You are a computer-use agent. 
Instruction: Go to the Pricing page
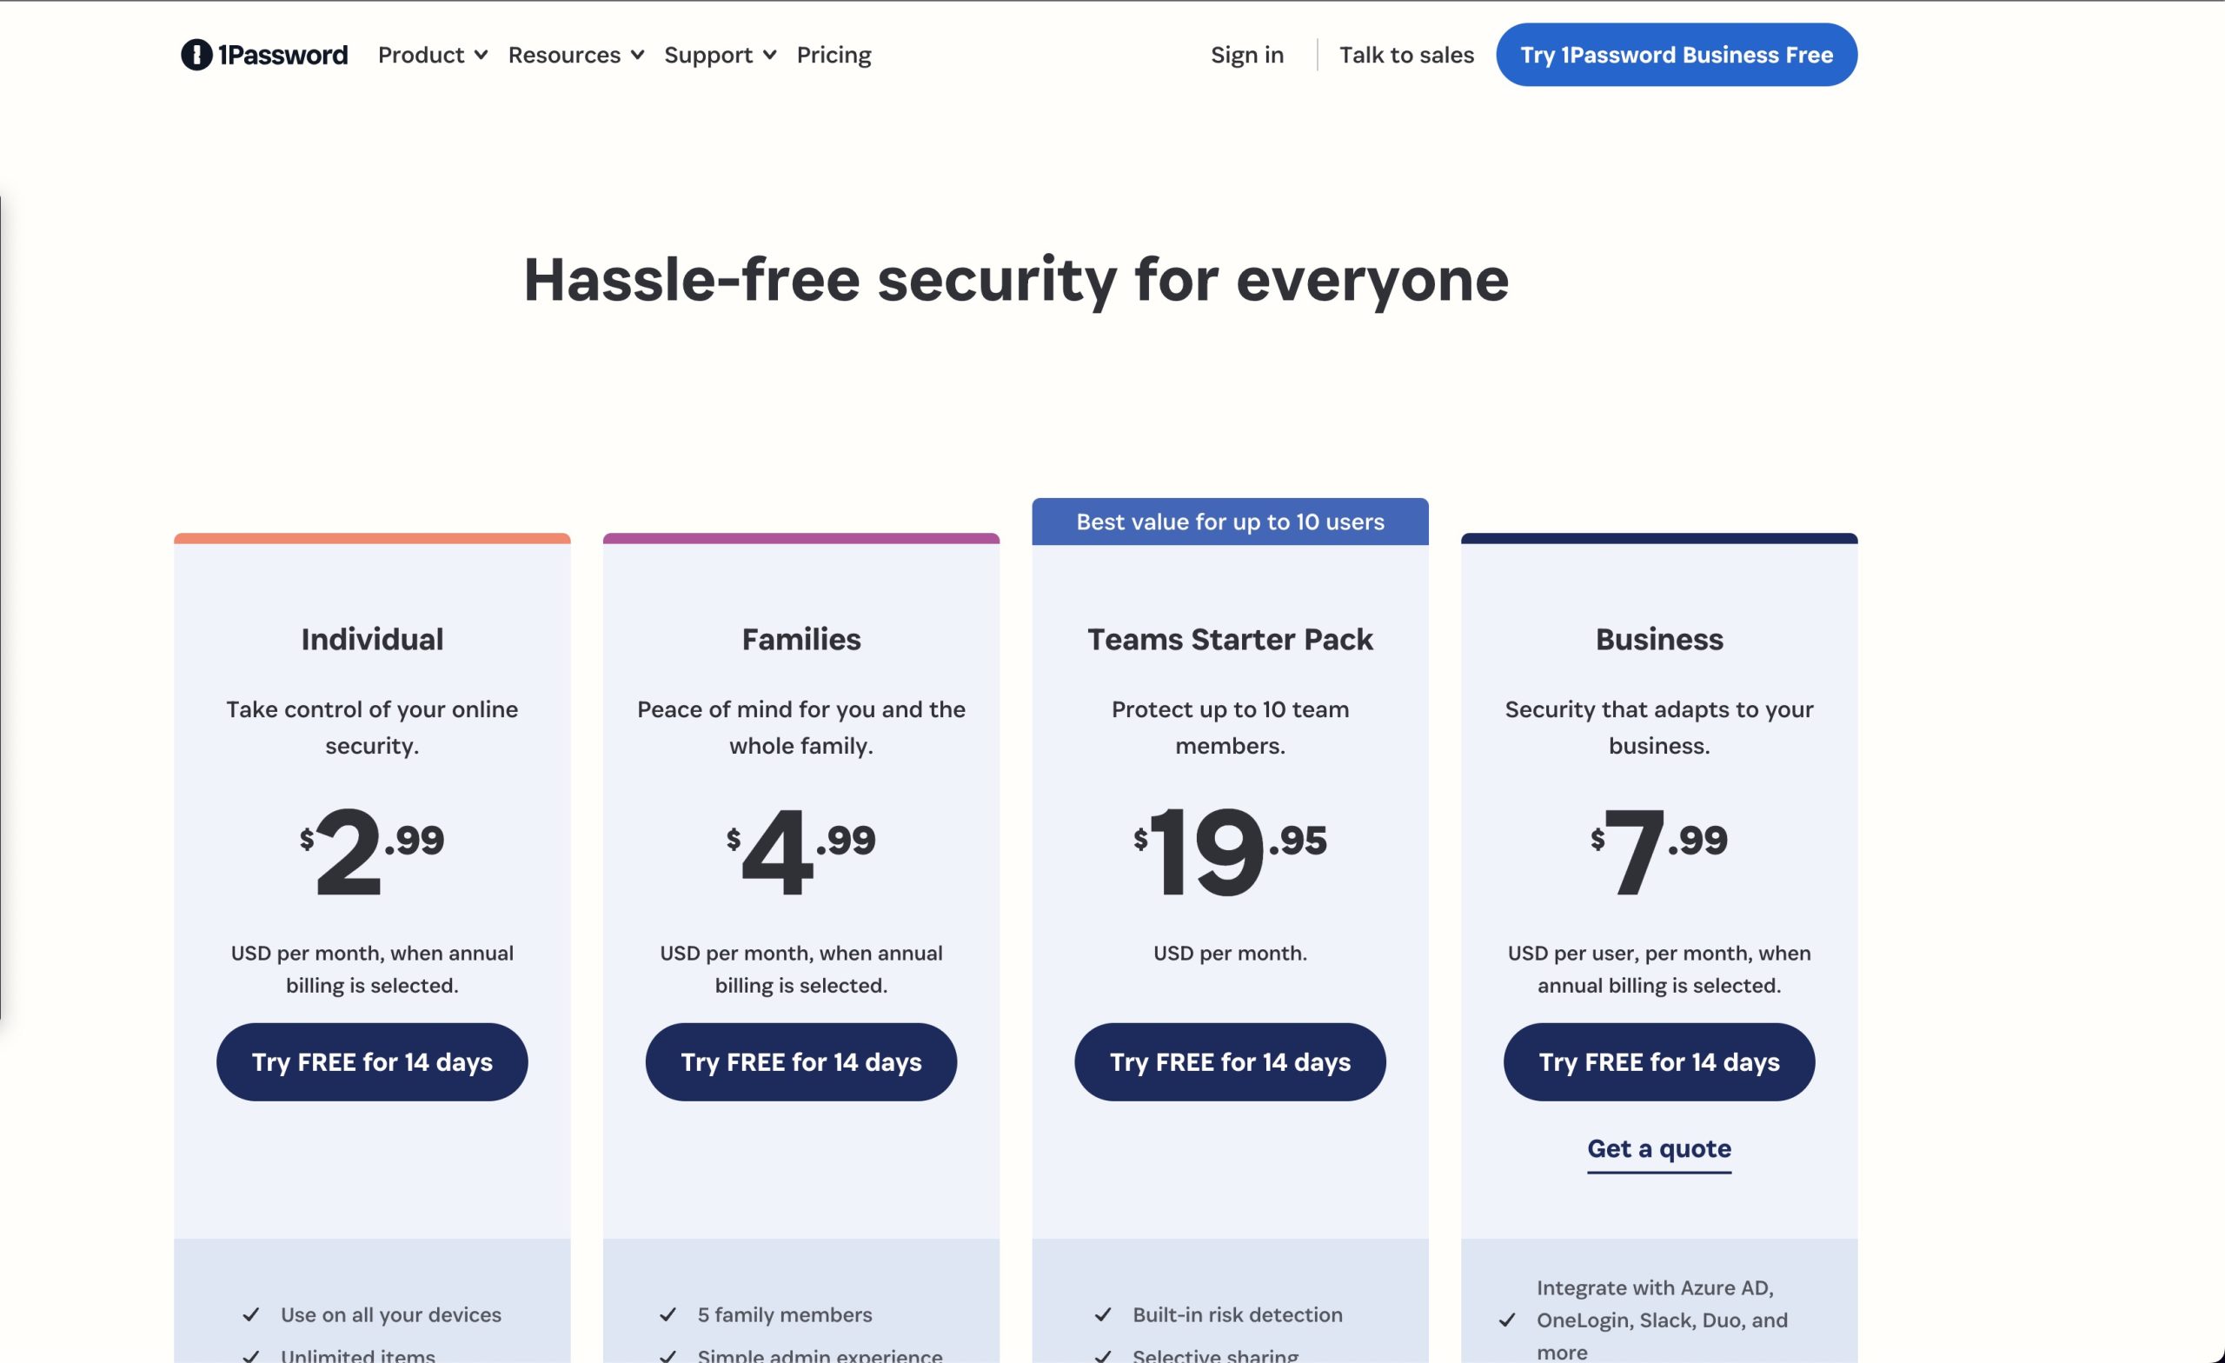pos(834,55)
